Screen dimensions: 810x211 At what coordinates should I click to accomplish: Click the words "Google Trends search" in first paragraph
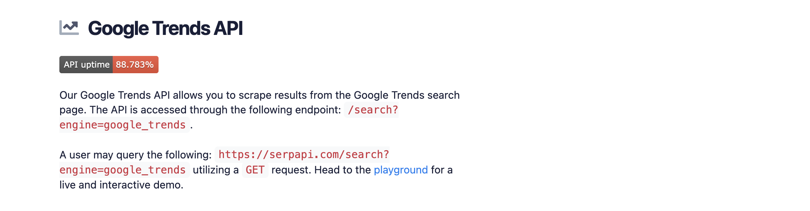tap(407, 95)
